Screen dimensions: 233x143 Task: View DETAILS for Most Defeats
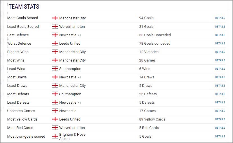pyautogui.click(x=220, y=94)
